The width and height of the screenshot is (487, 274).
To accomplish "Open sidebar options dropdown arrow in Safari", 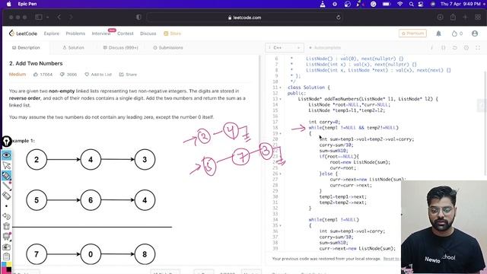I will (x=47, y=17).
